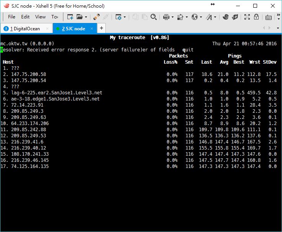Expand toolbar overflow chevron
The image size is (282, 232).
(279, 16)
